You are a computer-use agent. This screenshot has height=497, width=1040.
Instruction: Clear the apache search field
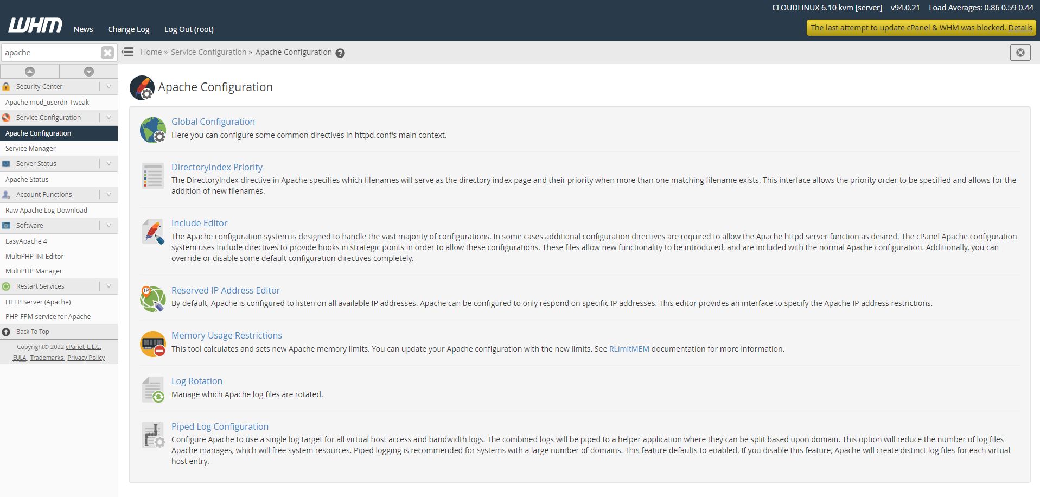(107, 53)
